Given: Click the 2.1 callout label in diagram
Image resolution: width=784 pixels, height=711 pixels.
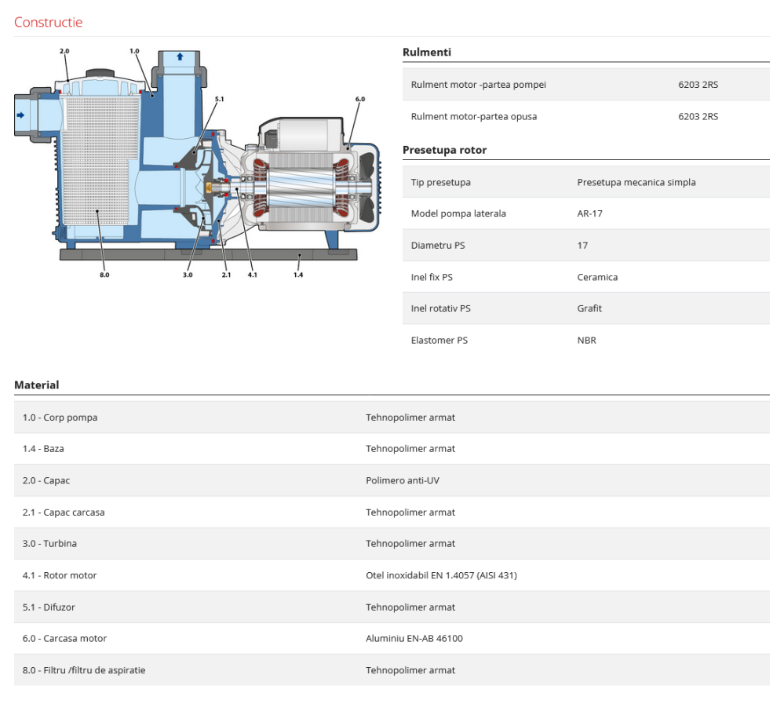Looking at the screenshot, I should pos(226,275).
